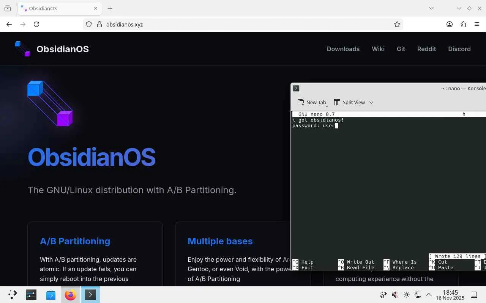Visit the Discord navigation link
This screenshot has height=303, width=486.
459,49
